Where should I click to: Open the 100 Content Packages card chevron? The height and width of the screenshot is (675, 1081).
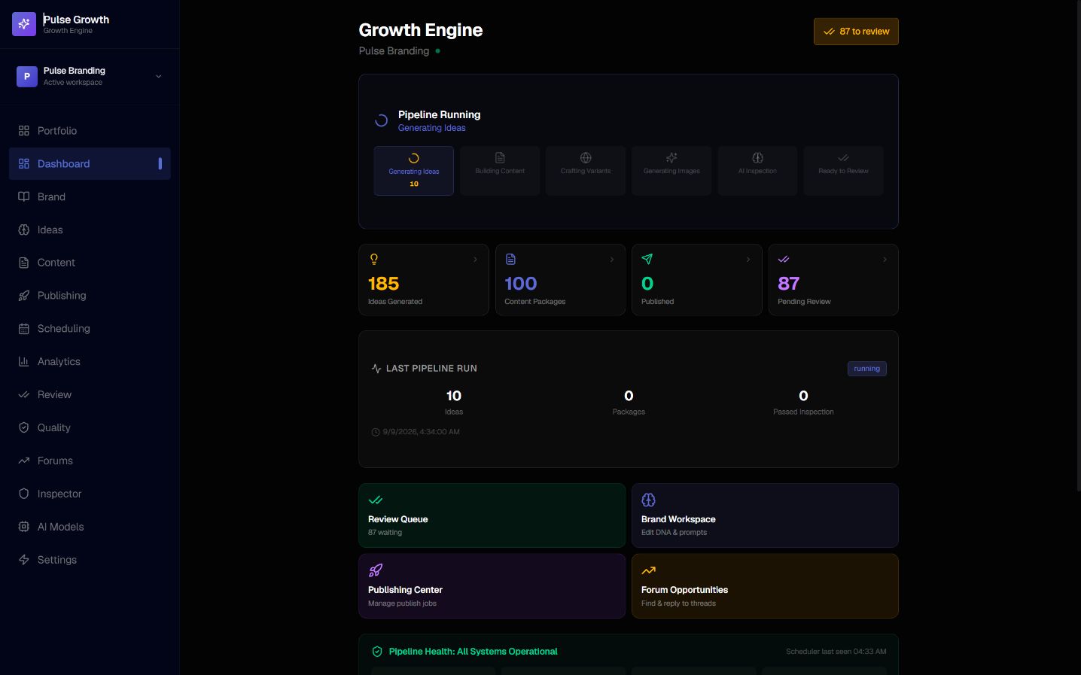(612, 260)
